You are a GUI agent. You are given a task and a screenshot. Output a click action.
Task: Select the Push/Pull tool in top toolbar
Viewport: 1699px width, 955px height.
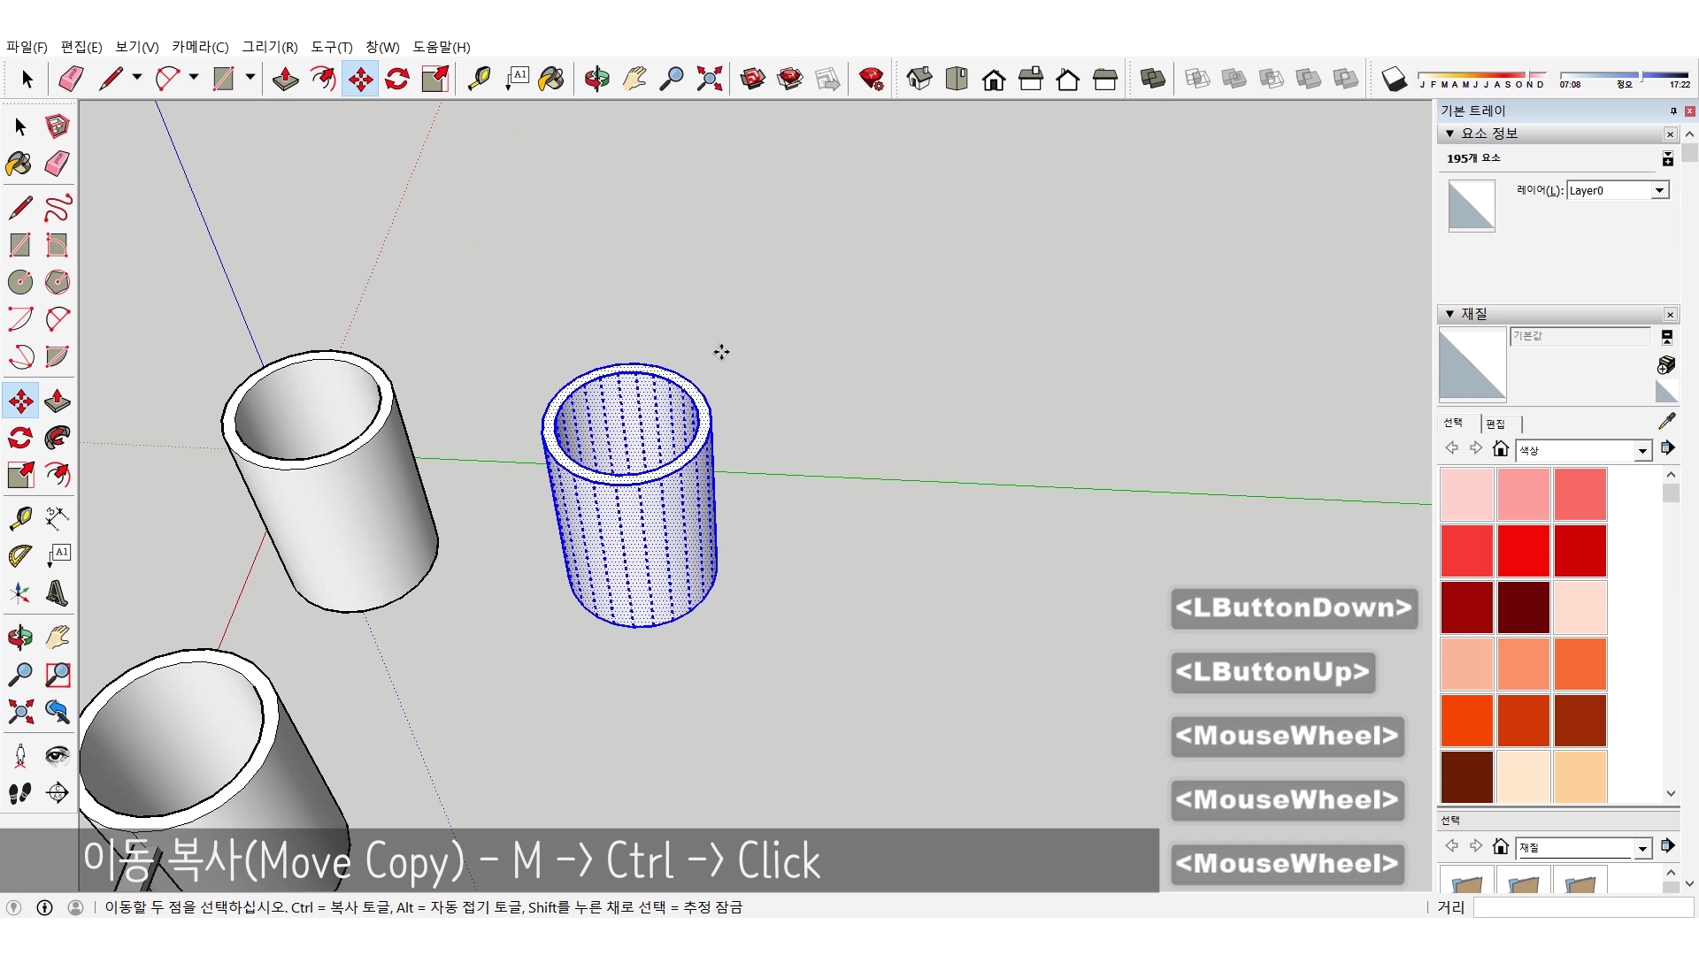(x=285, y=79)
